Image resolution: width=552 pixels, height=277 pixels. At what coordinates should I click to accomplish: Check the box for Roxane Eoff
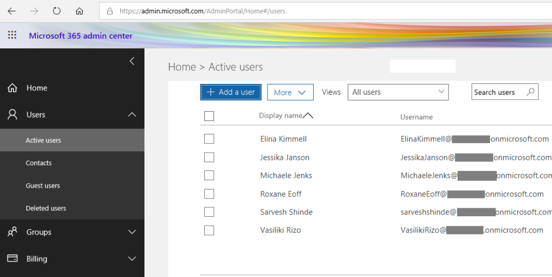[x=209, y=194]
